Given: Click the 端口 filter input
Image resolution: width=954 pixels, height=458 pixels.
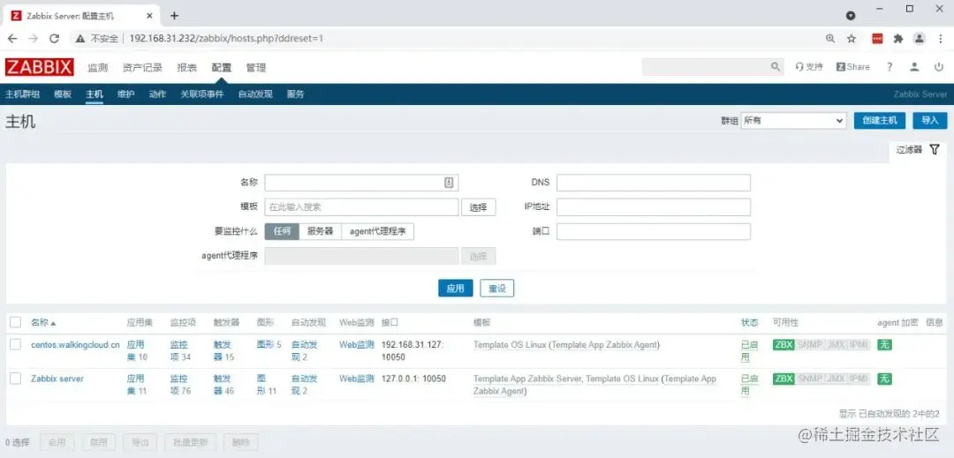Looking at the screenshot, I should pyautogui.click(x=654, y=231).
